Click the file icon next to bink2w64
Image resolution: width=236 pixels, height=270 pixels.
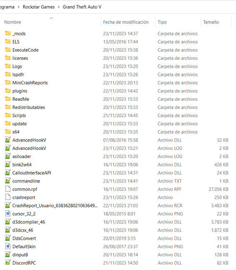[x=8, y=165]
